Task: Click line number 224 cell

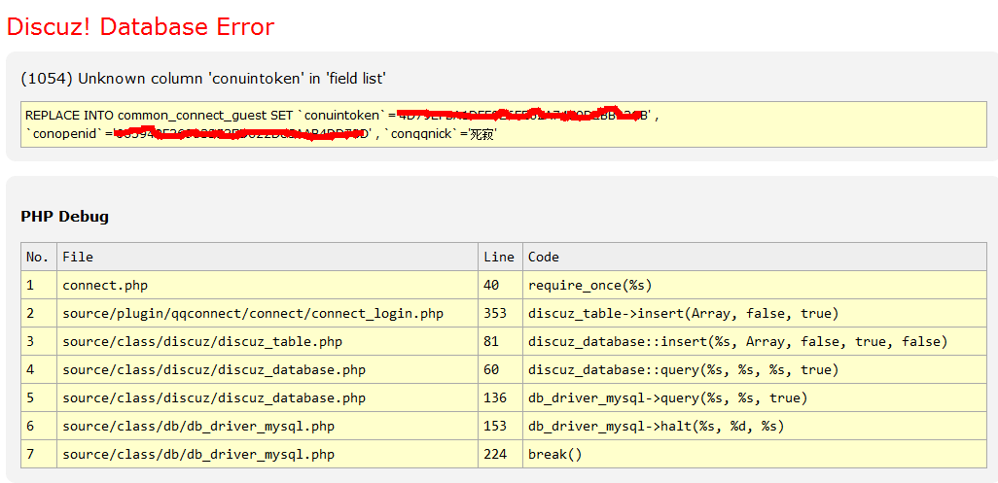Action: point(498,454)
